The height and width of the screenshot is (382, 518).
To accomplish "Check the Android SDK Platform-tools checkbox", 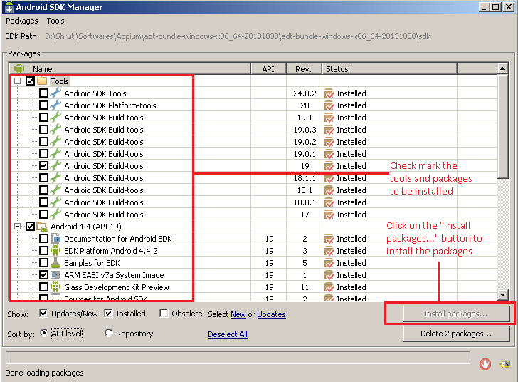I will pos(43,105).
